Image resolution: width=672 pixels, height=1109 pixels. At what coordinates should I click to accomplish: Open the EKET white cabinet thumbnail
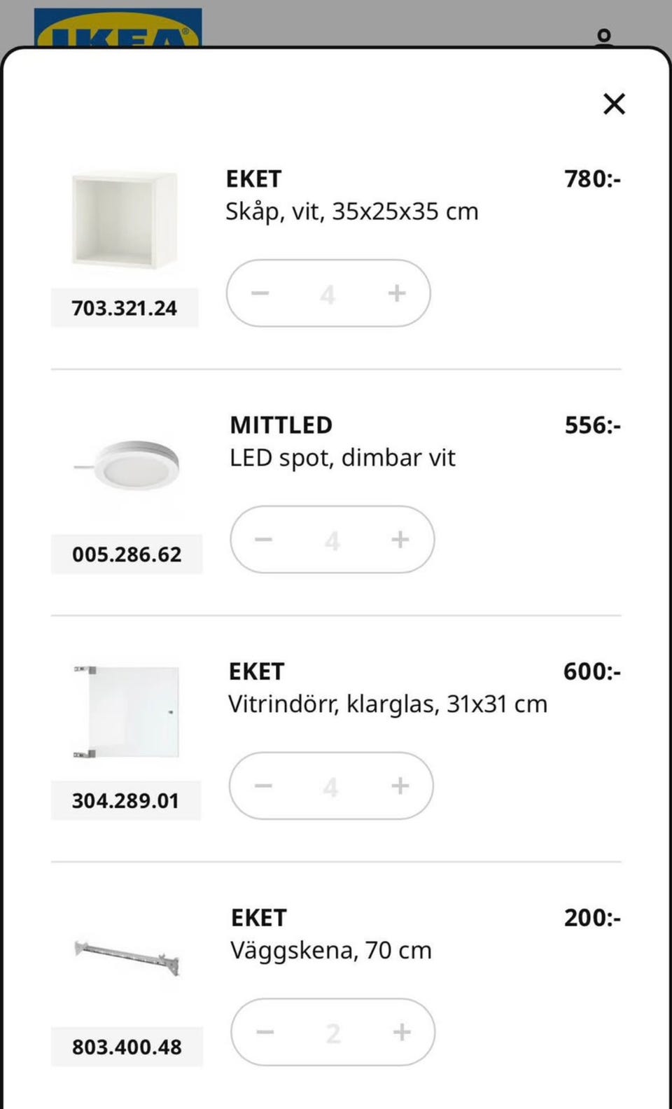[125, 219]
